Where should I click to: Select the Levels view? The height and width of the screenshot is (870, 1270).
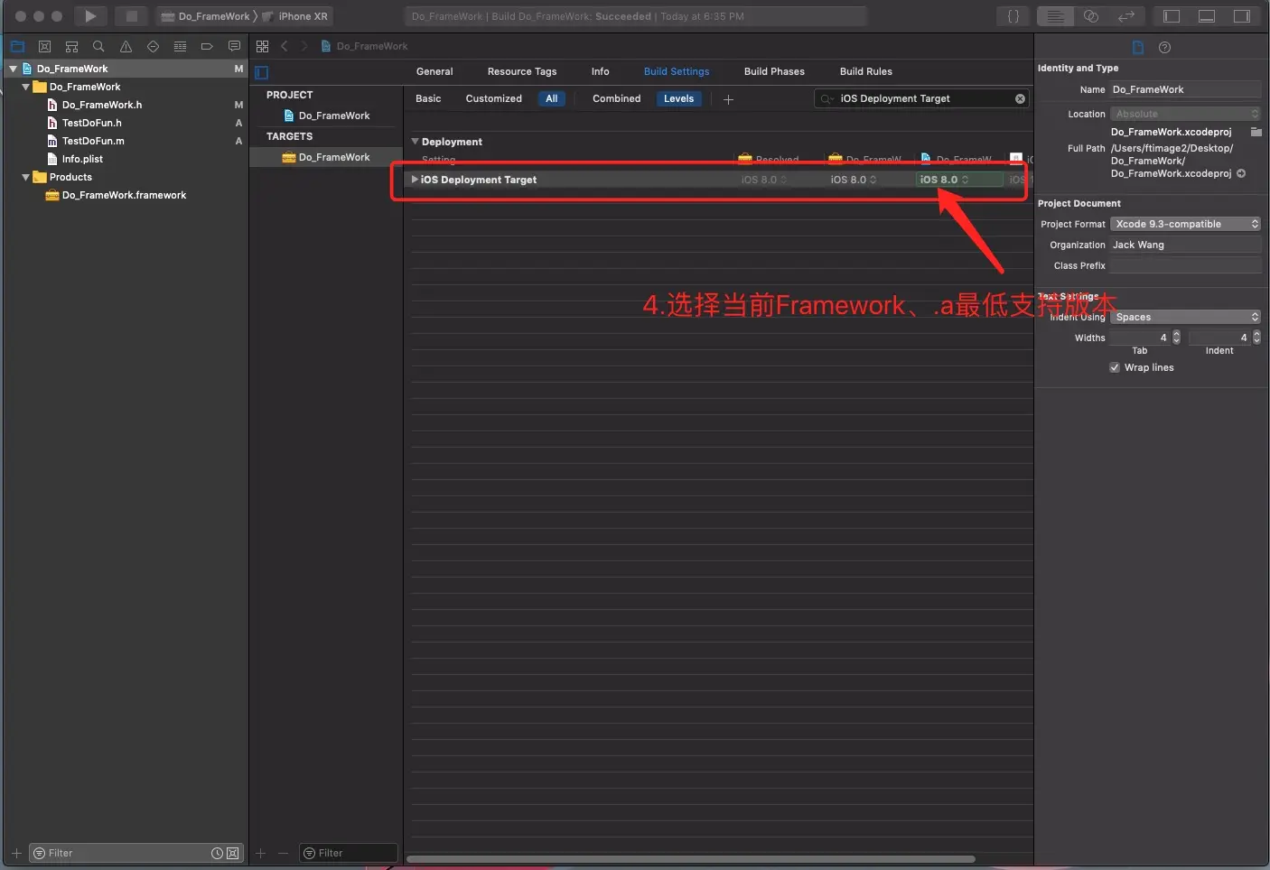tap(679, 98)
